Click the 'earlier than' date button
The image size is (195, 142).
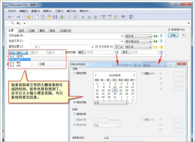click(x=126, y=52)
